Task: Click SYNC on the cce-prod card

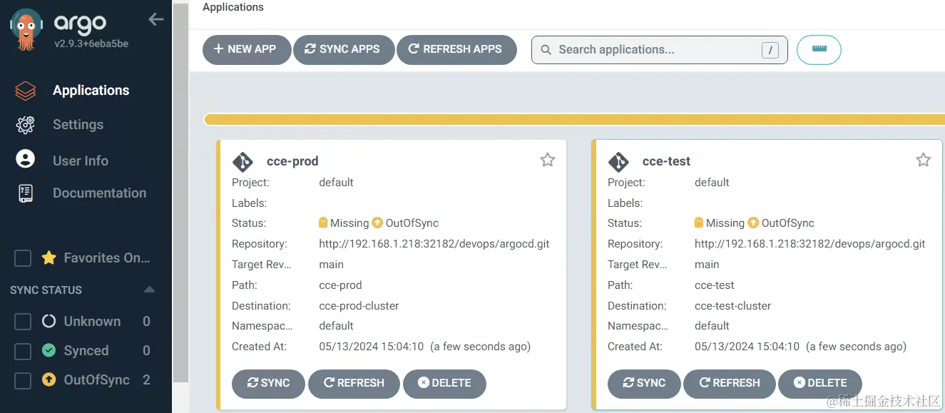Action: coord(268,383)
